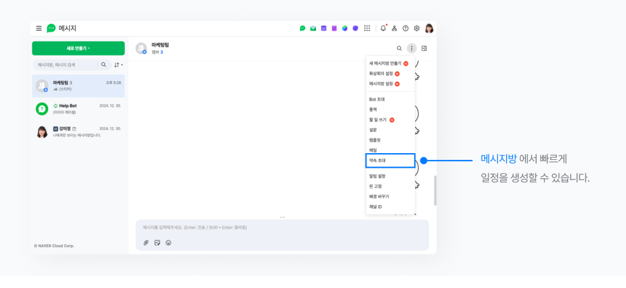Open the settings gear icon
The height and width of the screenshot is (288, 626).
point(416,28)
